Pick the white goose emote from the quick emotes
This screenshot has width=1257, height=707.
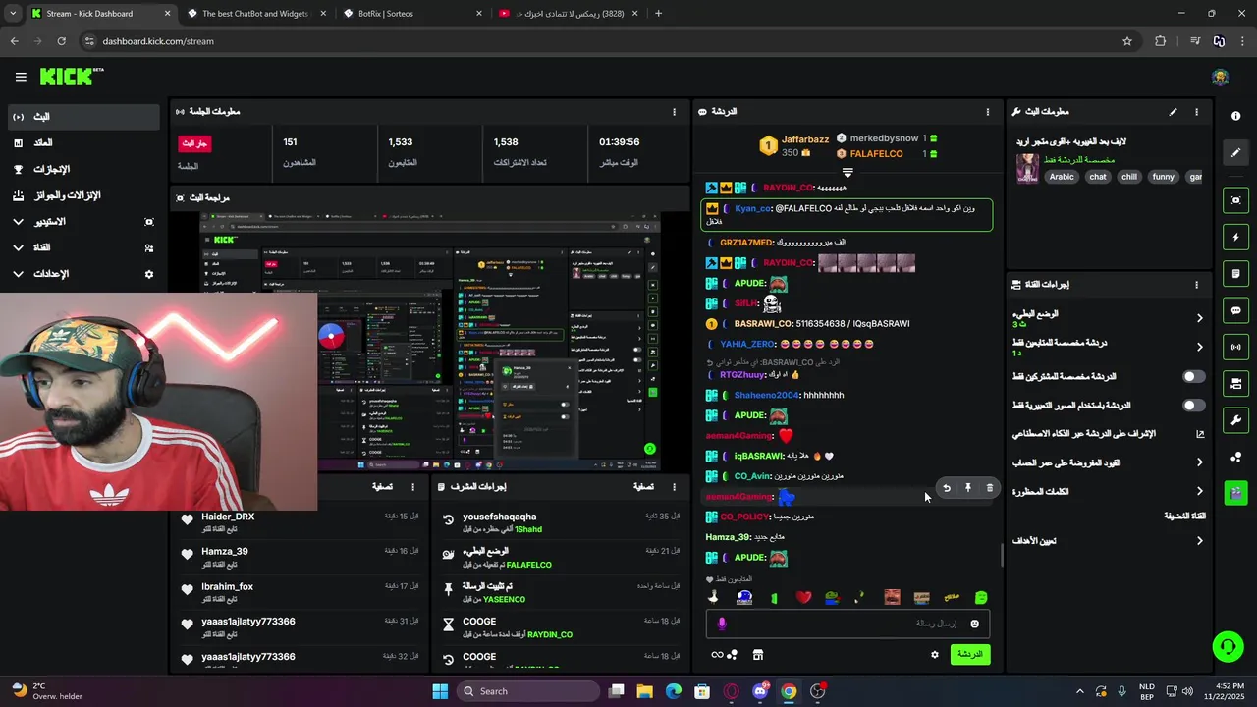(714, 597)
